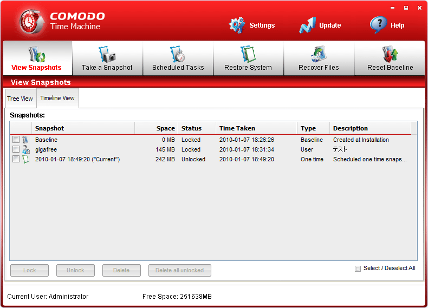Click the Reset Baseline icon
The image size is (428, 308).
click(x=390, y=54)
